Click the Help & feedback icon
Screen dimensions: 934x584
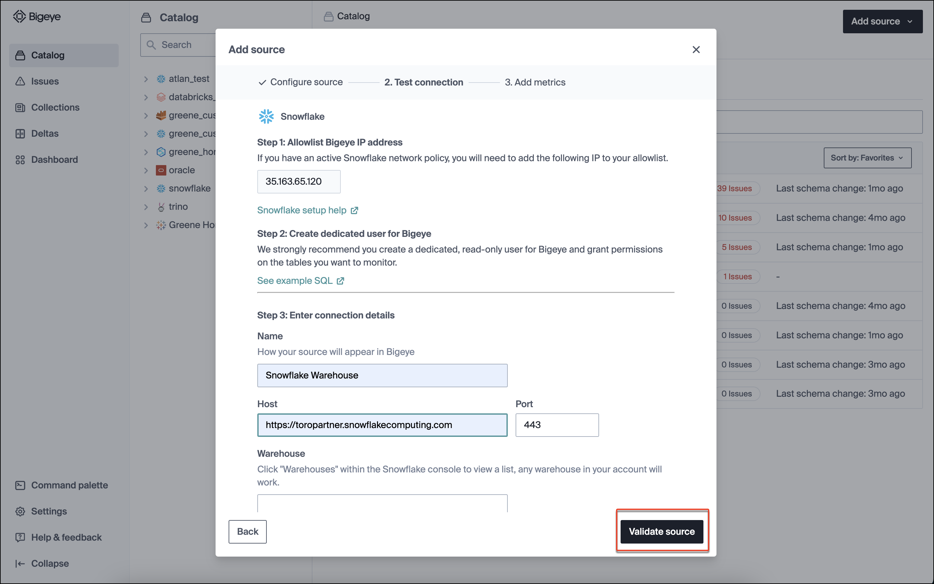20,537
